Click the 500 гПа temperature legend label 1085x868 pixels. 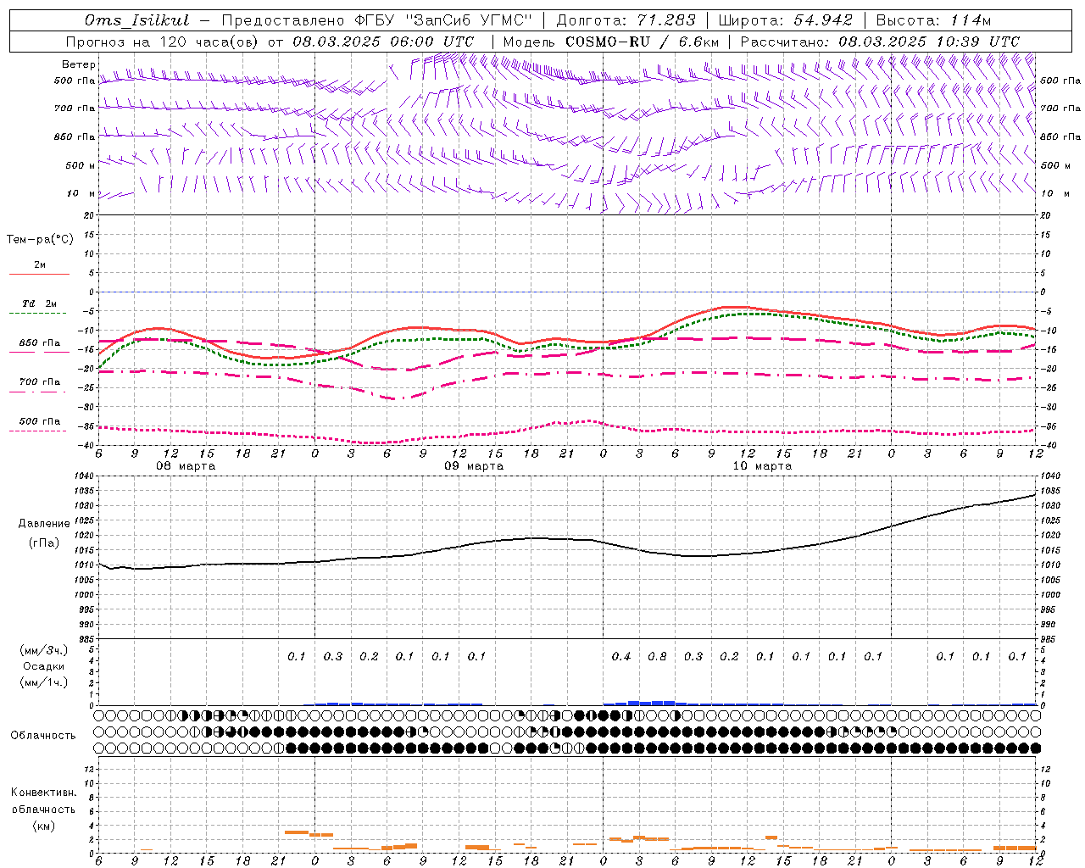coord(40,421)
